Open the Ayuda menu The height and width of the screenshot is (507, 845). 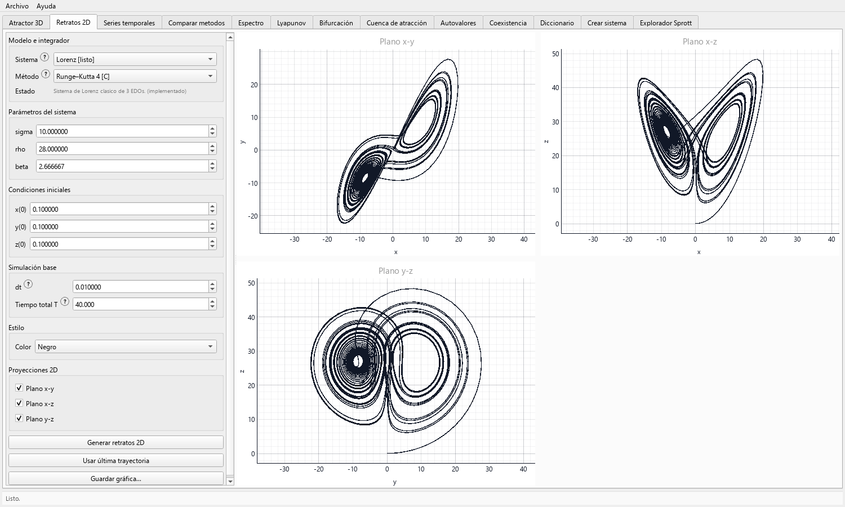[46, 6]
